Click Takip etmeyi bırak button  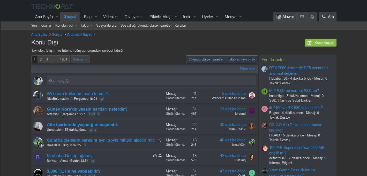242,59
